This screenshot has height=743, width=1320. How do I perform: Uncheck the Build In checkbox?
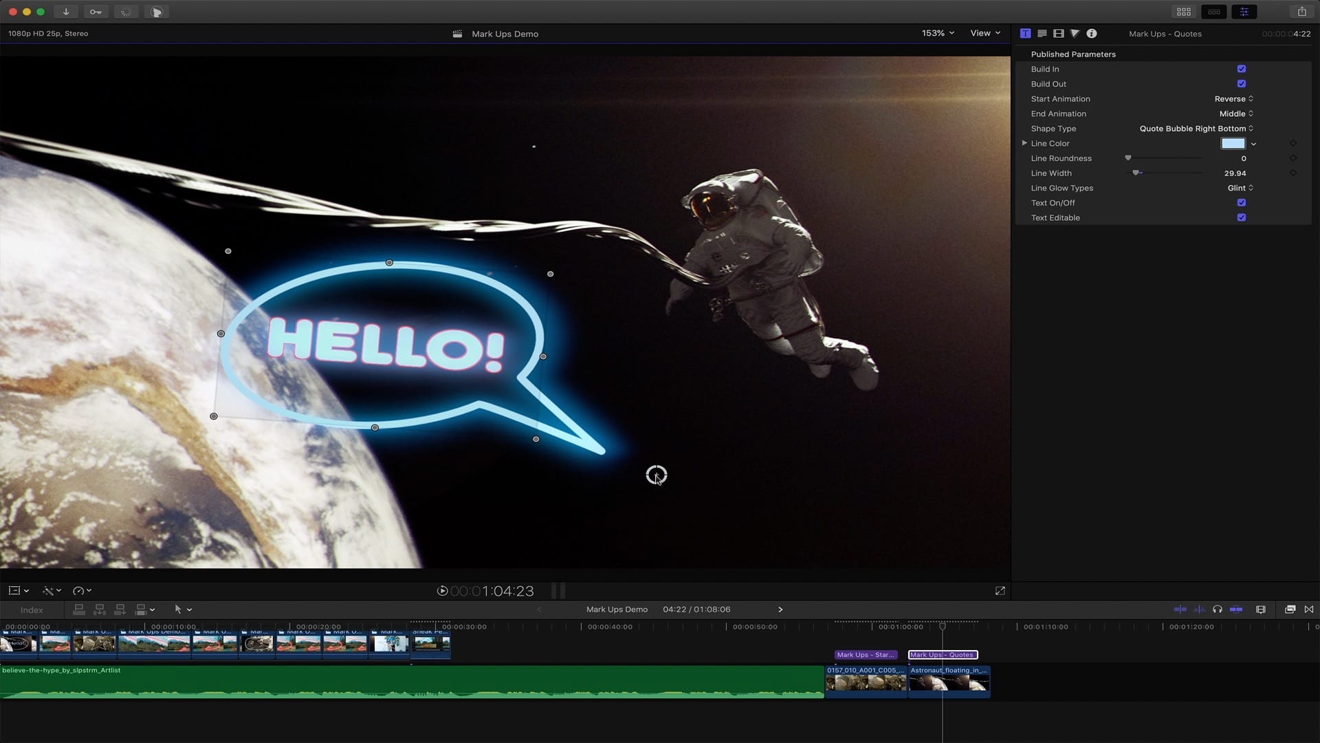click(x=1242, y=69)
